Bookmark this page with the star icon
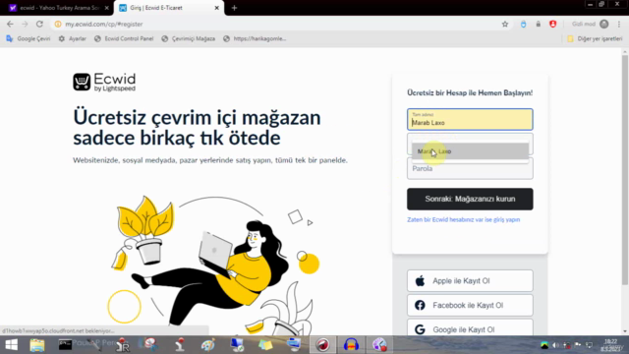The width and height of the screenshot is (629, 354). click(505, 24)
